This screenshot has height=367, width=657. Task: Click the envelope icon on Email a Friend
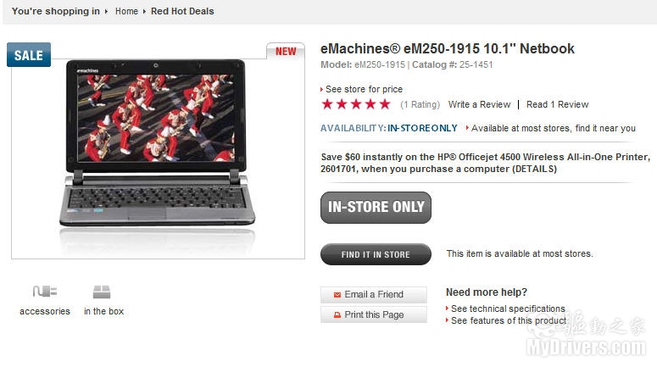coord(337,295)
